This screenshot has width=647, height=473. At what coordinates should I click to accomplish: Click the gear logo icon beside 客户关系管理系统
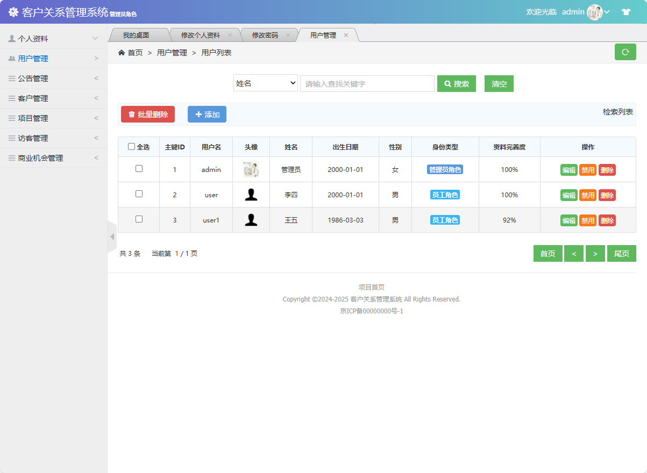(13, 11)
